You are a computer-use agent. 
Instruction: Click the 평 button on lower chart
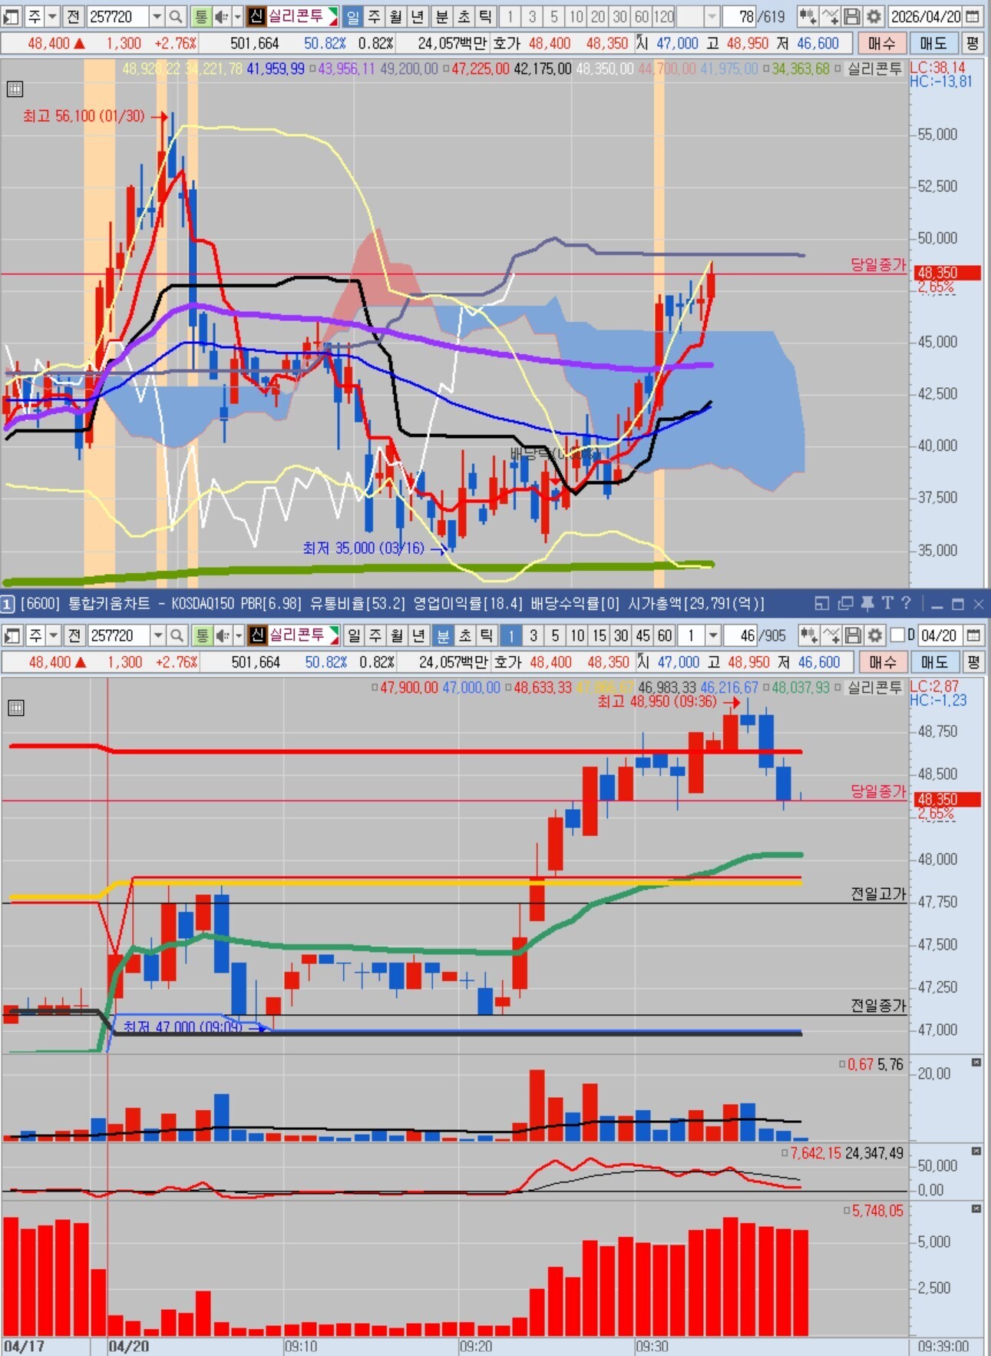973,662
